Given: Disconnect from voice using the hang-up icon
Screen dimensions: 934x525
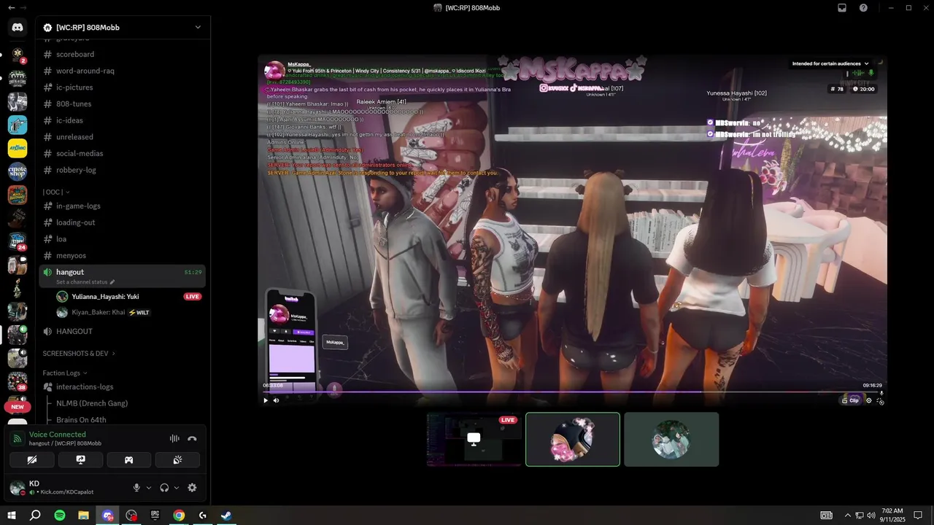Looking at the screenshot, I should 192,439.
